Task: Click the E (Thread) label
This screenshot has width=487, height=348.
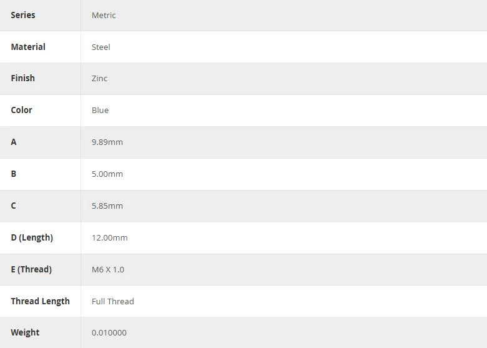Action: [31, 269]
